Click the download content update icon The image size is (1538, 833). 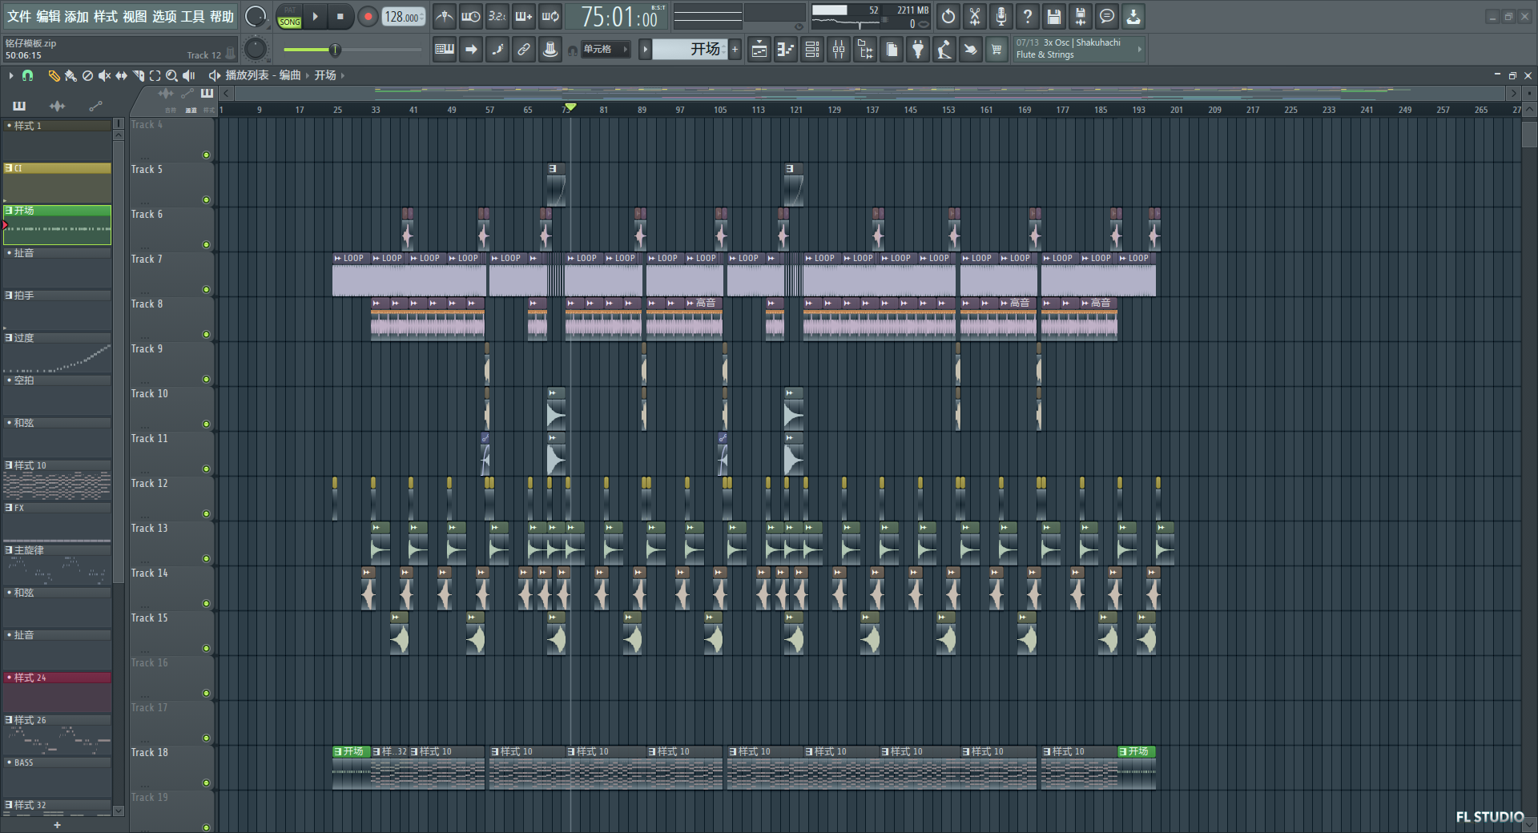coord(1133,16)
